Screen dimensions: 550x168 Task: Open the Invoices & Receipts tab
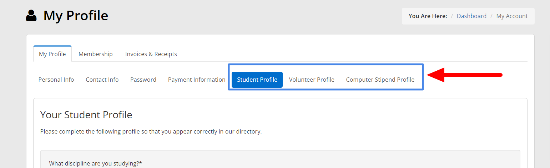(x=151, y=54)
